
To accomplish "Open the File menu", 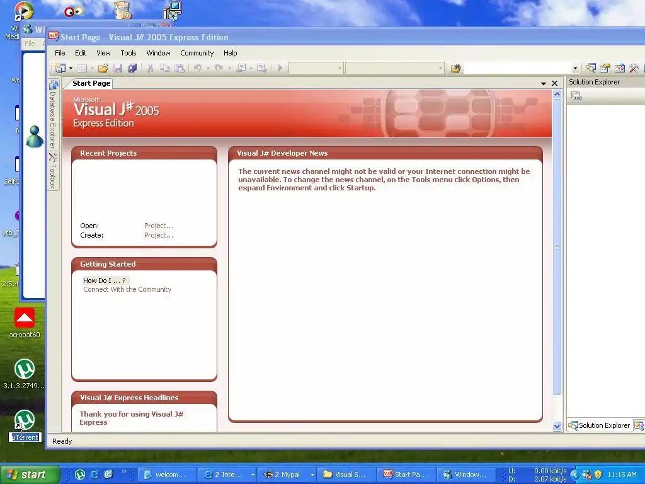I will coord(60,53).
